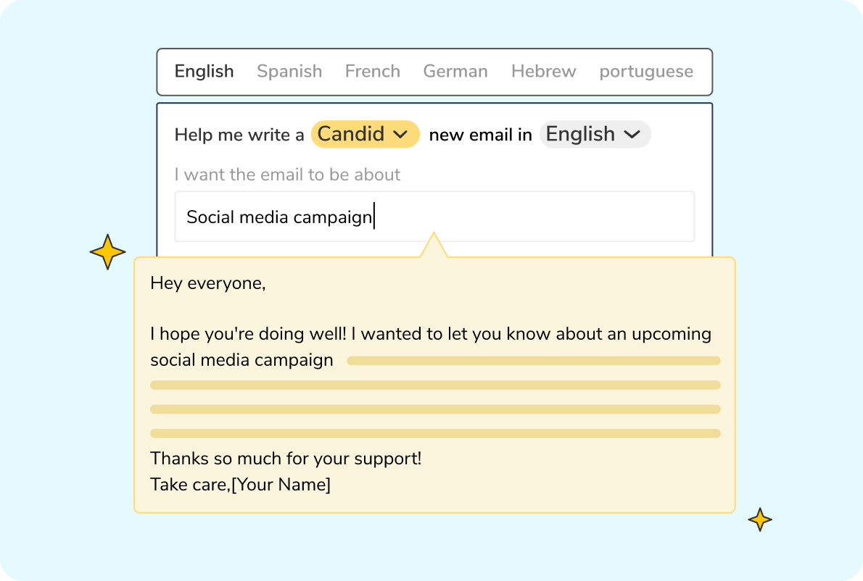Screen dimensions: 863x581
Task: Click the last placeholder bar above 'Thanks so much'
Action: click(x=435, y=434)
